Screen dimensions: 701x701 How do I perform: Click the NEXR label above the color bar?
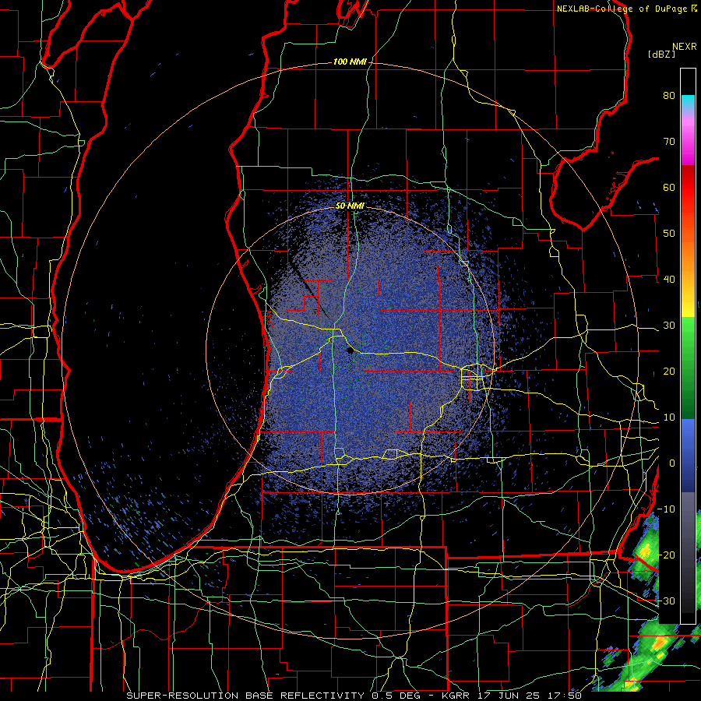point(685,47)
